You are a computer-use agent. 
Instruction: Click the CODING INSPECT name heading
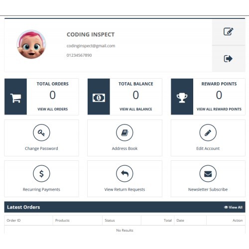click(91, 34)
